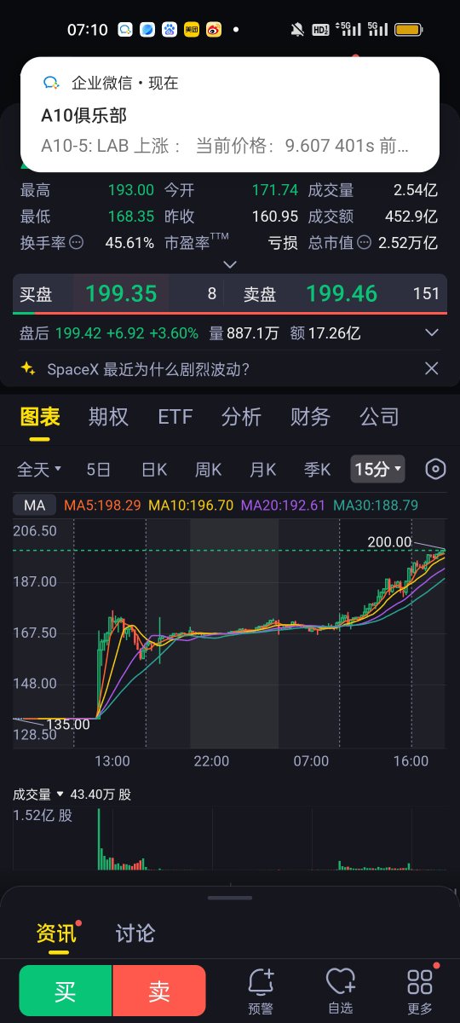Tap the 卖盘 price 199.46
Viewport: 460px width, 1023px height.
tap(342, 294)
